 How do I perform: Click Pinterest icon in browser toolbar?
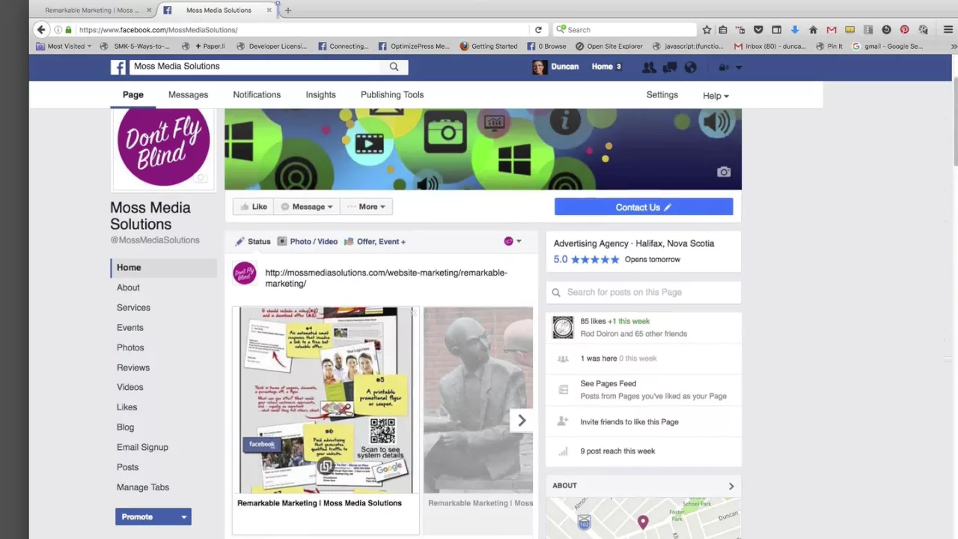tap(904, 30)
